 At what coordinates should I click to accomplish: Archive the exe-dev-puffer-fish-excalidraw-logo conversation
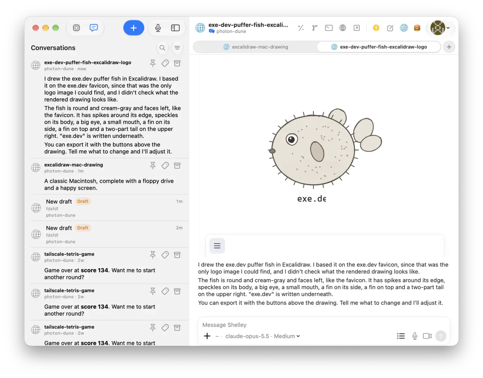coord(177,63)
